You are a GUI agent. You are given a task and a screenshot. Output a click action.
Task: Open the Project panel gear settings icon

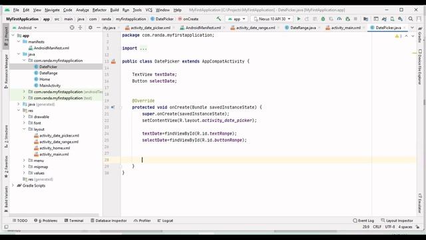(x=91, y=27)
